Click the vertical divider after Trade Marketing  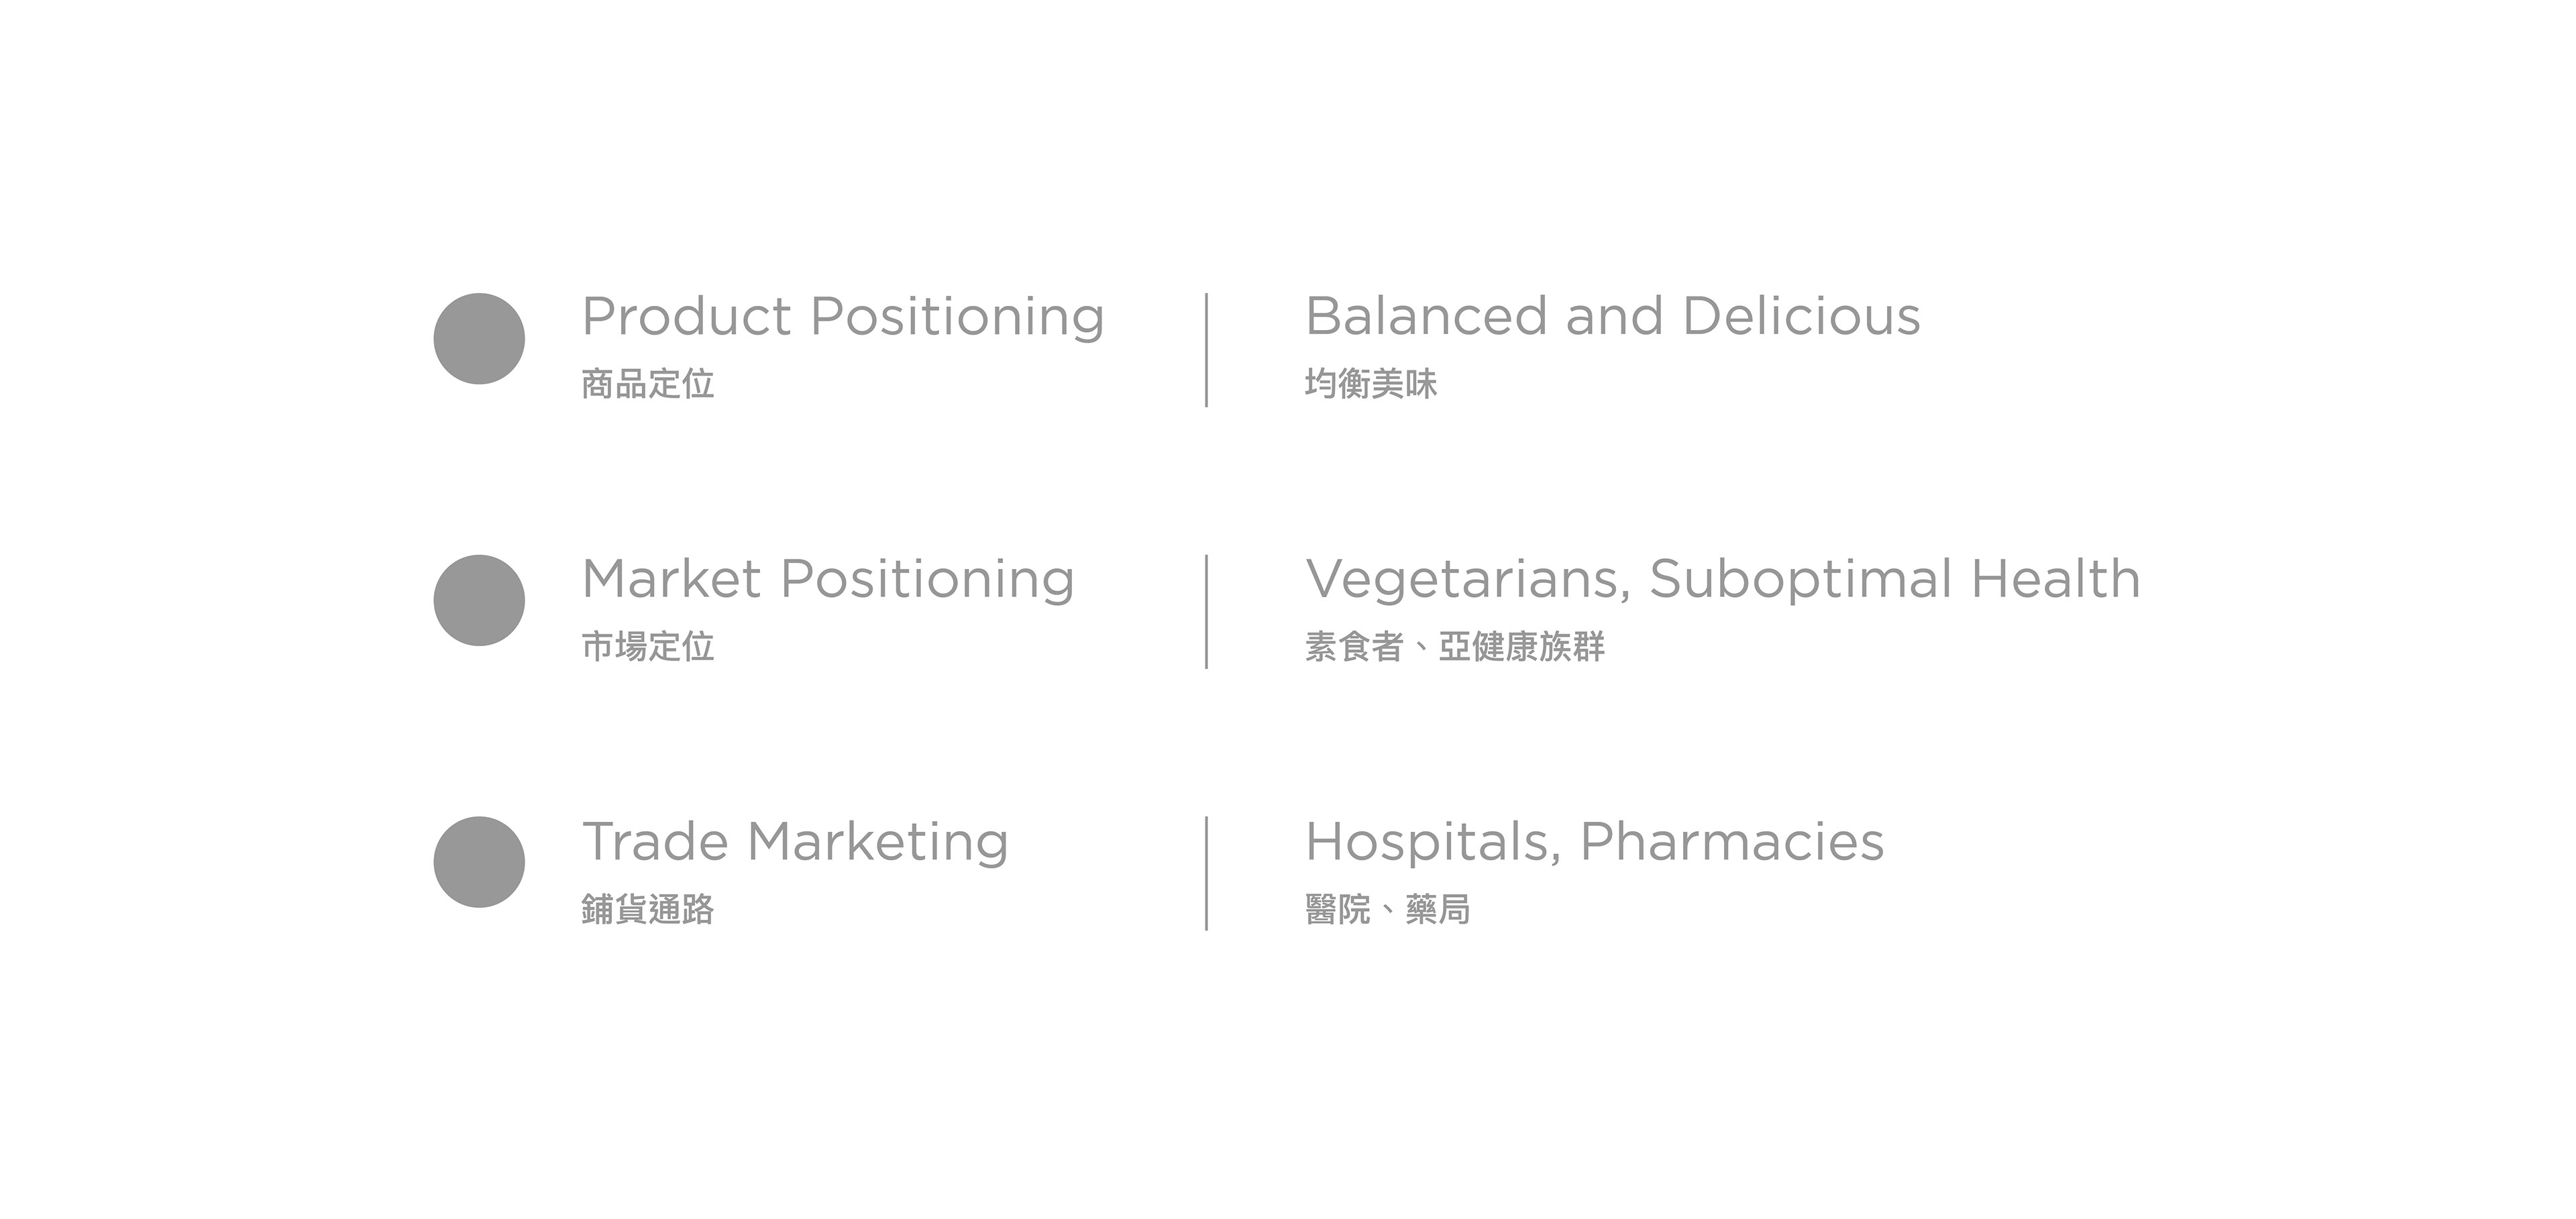coord(1207,874)
